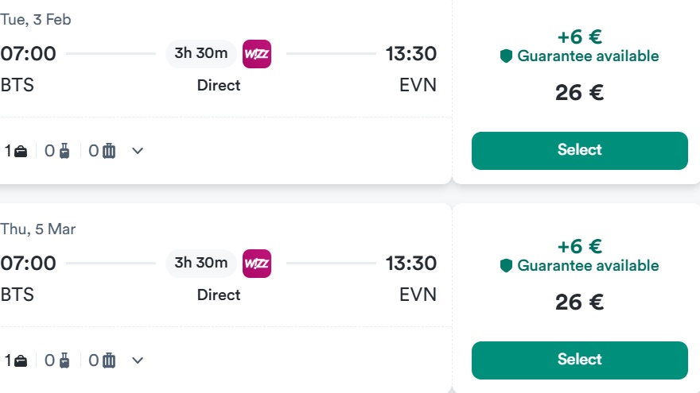Click the cabin bag icon for 5 Mar flight
This screenshot has width=700, height=393.
tap(64, 360)
